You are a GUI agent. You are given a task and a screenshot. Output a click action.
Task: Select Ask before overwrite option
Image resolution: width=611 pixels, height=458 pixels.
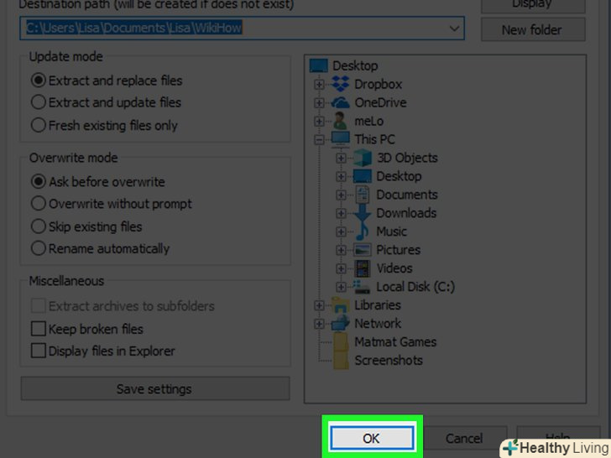coord(39,181)
